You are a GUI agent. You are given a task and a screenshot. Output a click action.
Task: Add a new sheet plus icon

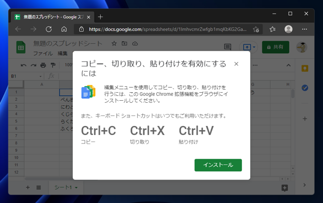28,187
